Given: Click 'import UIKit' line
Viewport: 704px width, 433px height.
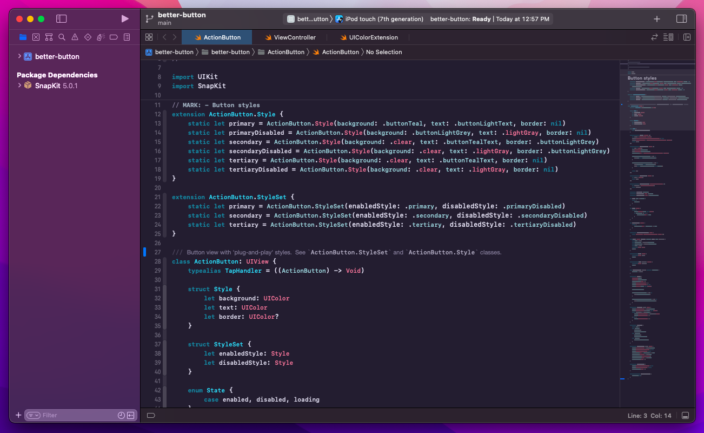Looking at the screenshot, I should 195,77.
